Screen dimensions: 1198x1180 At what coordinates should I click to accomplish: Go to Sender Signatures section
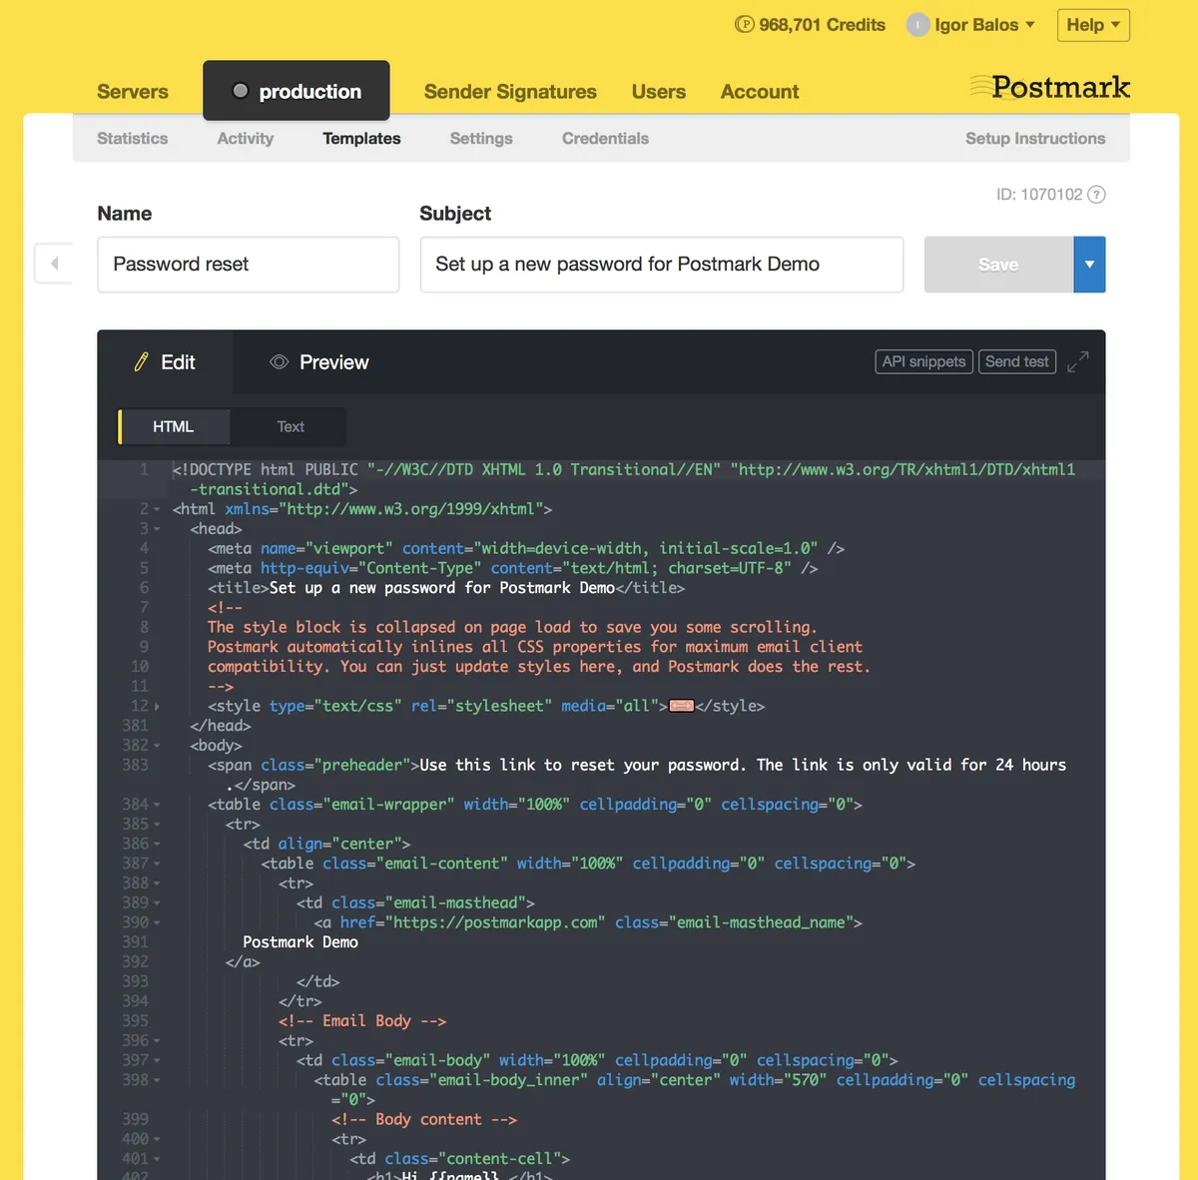(x=510, y=92)
